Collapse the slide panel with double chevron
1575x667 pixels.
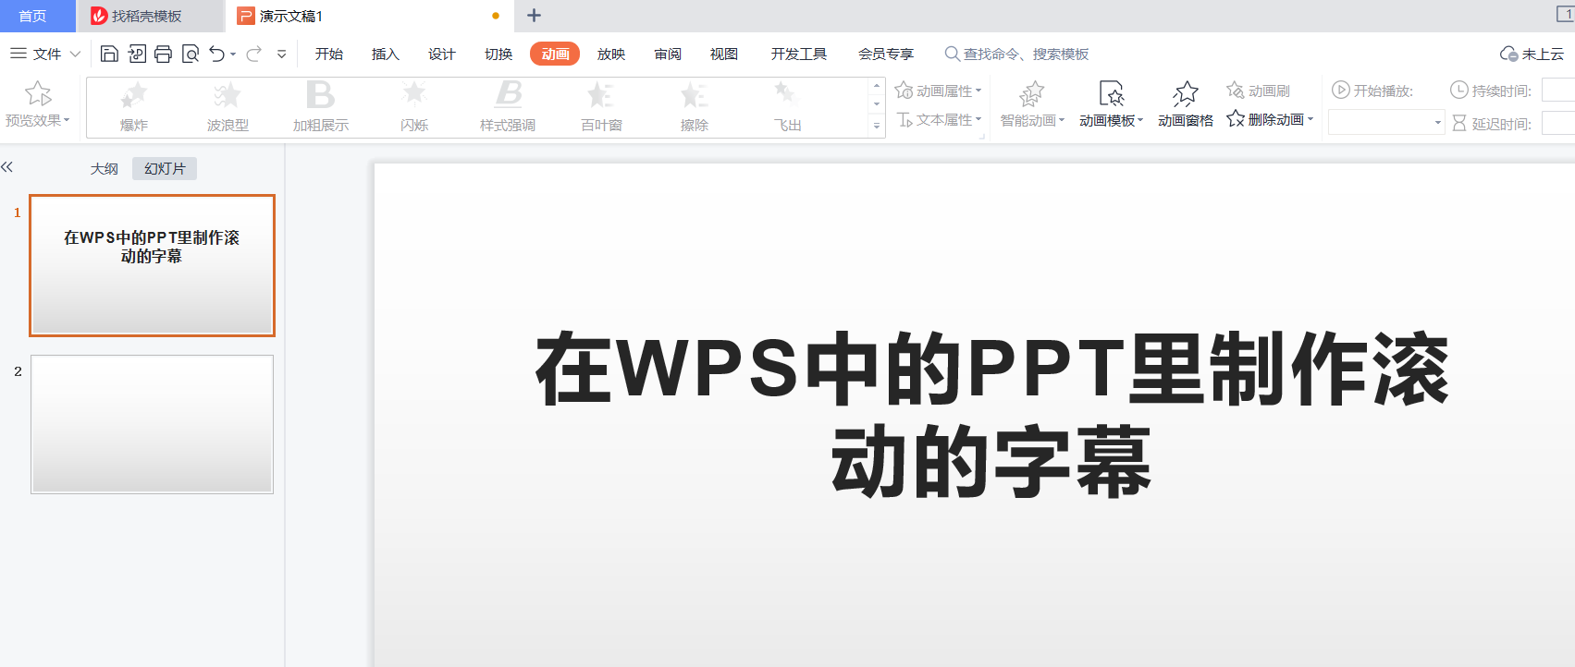pyautogui.click(x=7, y=167)
